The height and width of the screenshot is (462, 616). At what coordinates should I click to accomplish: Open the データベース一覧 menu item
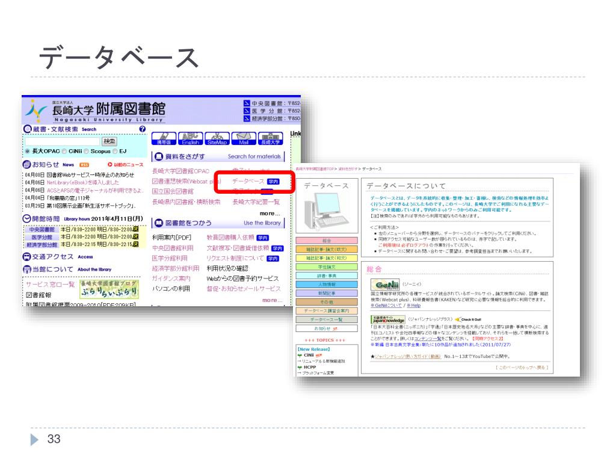click(x=327, y=320)
